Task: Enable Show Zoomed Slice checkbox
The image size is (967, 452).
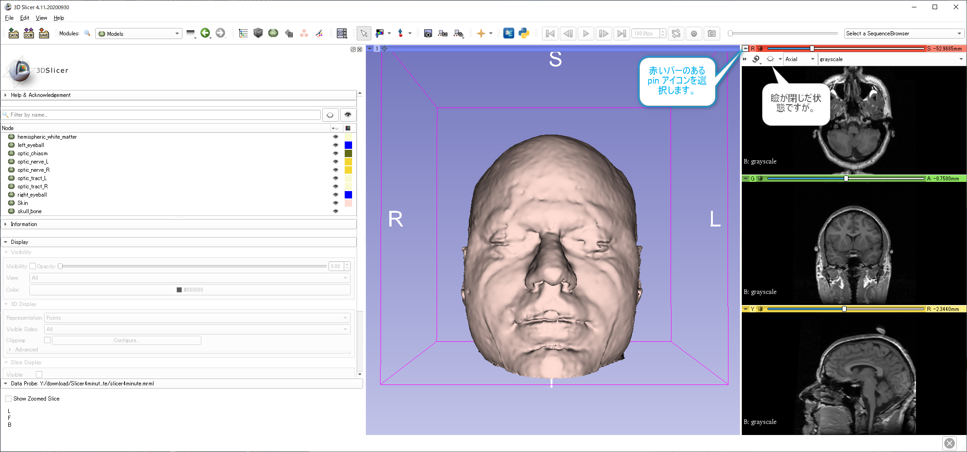Action: [8, 399]
